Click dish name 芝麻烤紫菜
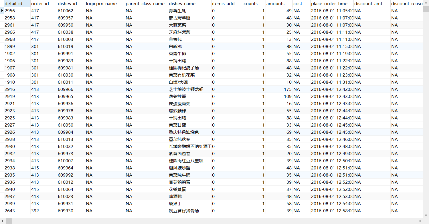The height and width of the screenshot is (224, 429). 179,32
